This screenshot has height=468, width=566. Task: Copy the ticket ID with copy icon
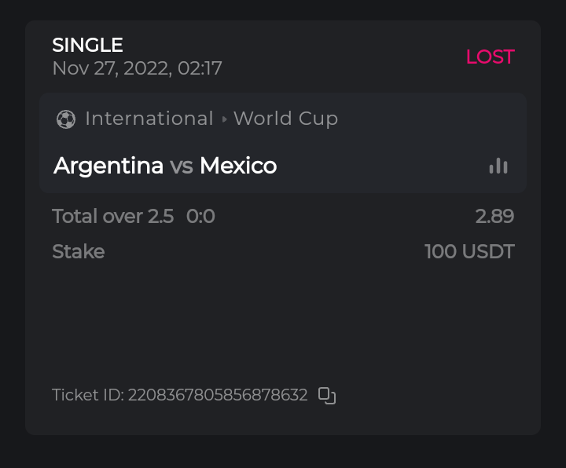(327, 395)
